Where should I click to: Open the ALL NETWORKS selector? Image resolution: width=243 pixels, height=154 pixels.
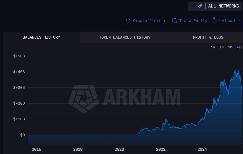(x=224, y=6)
